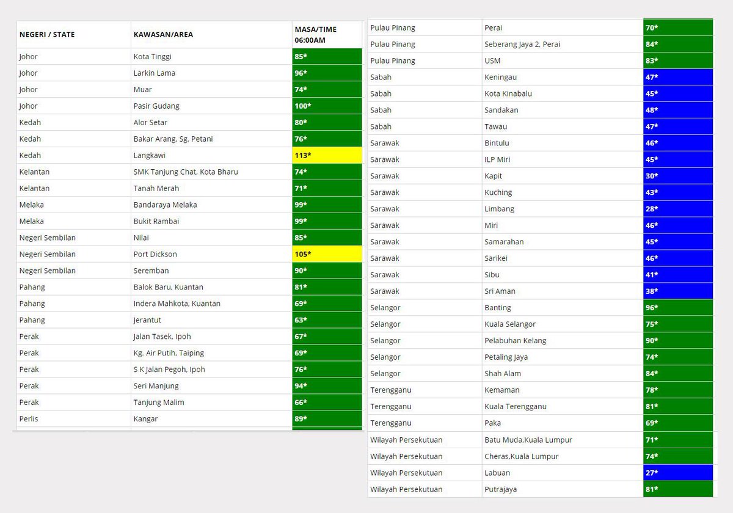Select S K Jalan Pegoh, Ipoh cell
This screenshot has width=733, height=513.
pyautogui.click(x=211, y=370)
